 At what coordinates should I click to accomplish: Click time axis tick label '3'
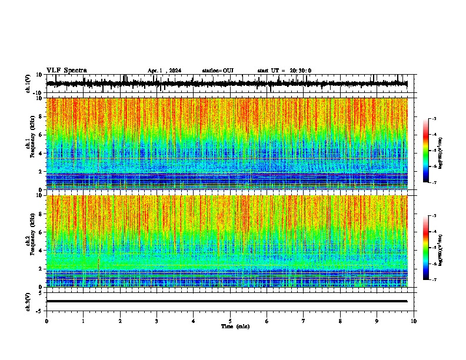tap(157, 321)
